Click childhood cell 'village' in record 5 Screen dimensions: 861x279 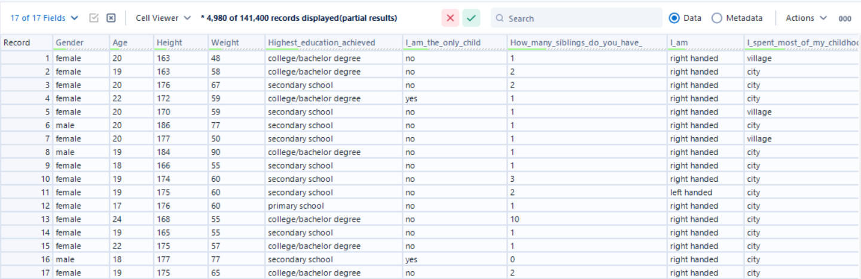click(x=802, y=112)
